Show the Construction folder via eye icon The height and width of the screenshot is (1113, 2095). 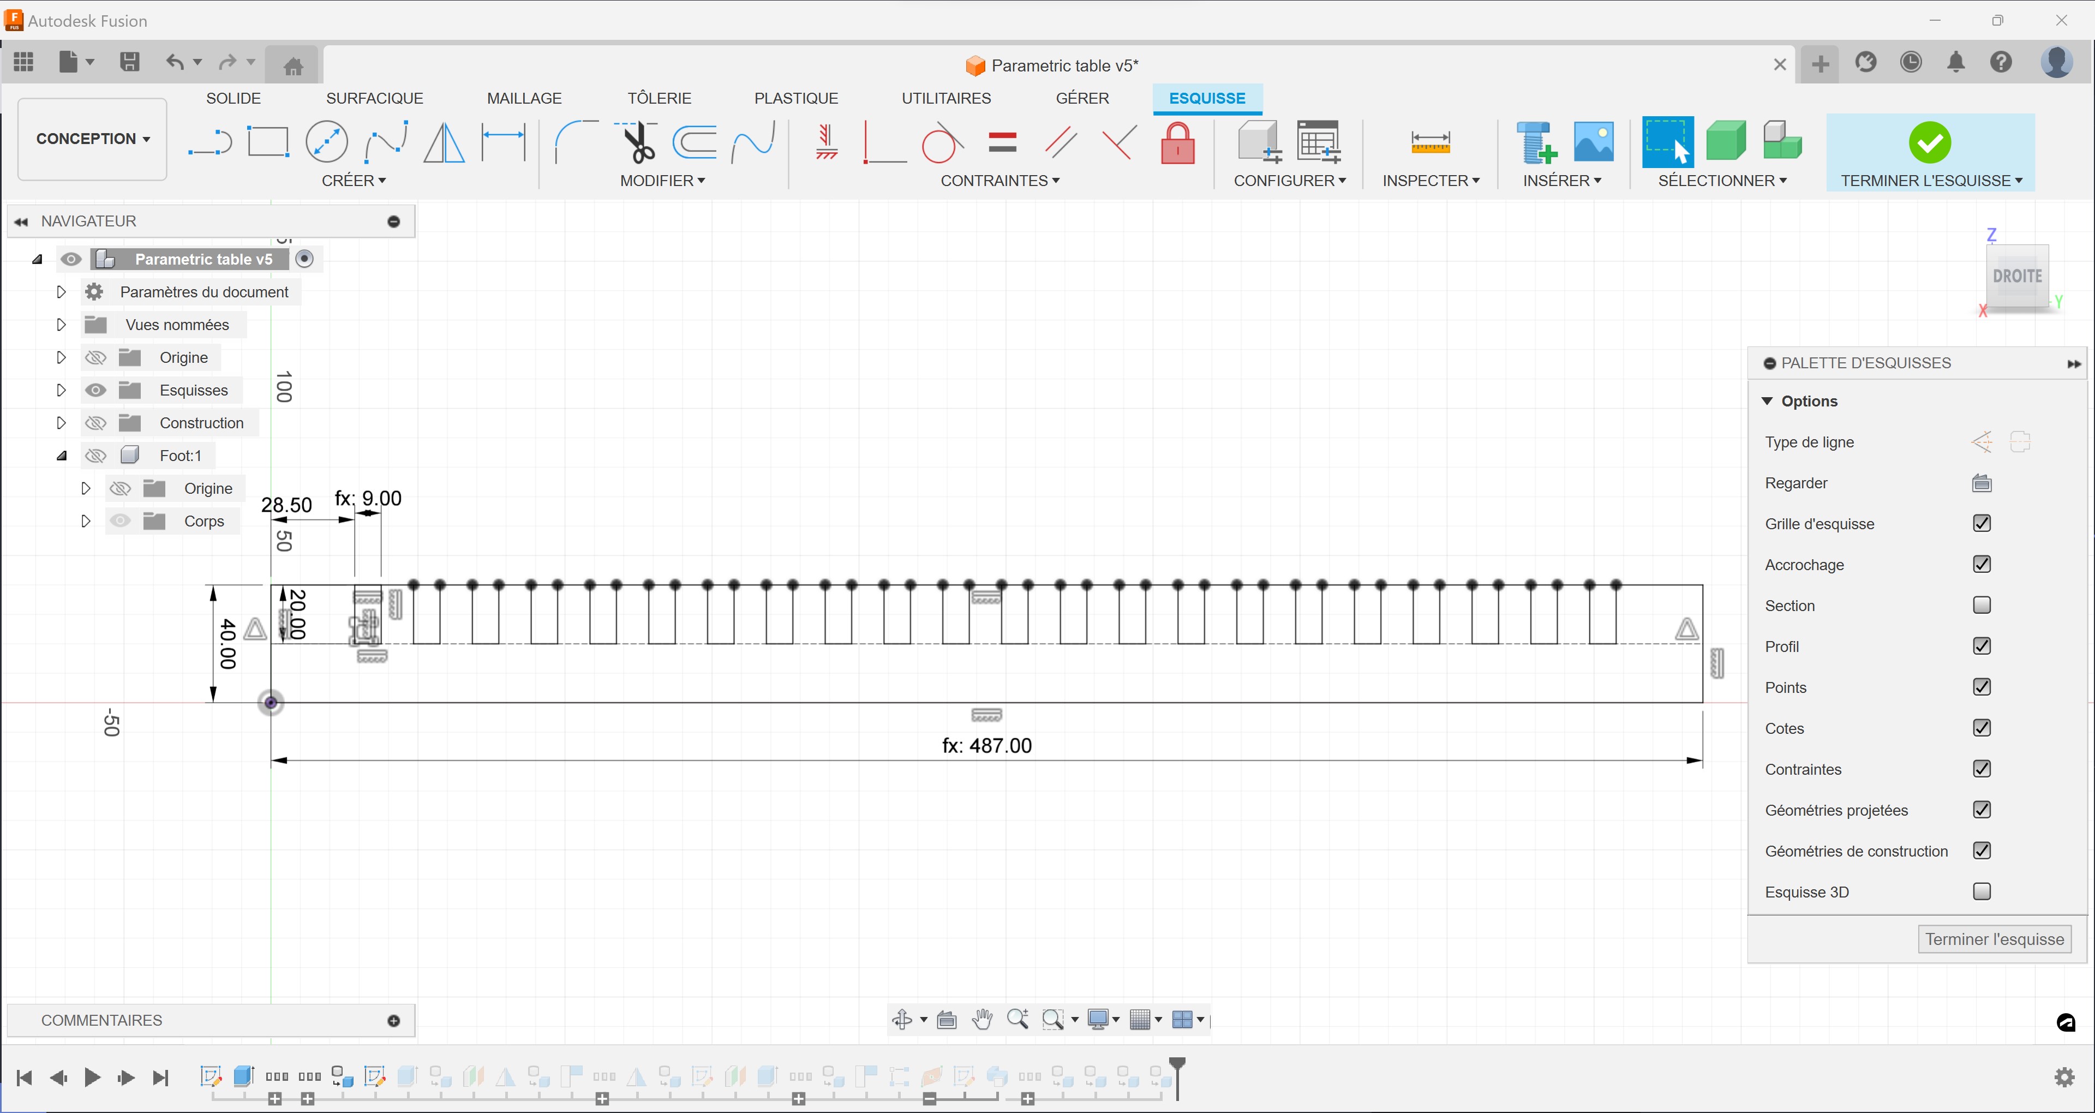pos(96,423)
